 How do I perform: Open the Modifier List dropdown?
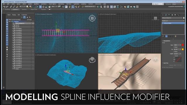(x=173, y=21)
